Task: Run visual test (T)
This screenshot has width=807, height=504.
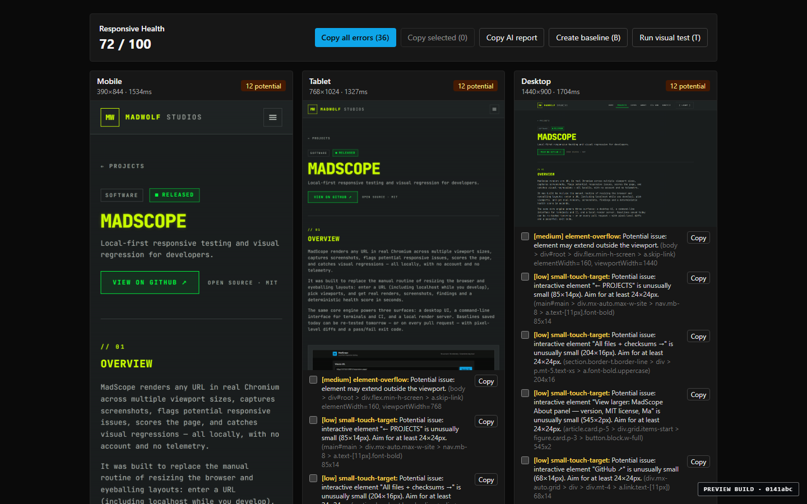Action: coord(670,38)
